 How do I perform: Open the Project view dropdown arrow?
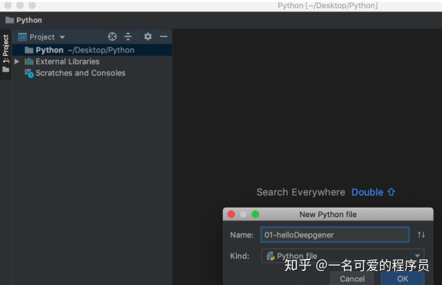click(62, 37)
